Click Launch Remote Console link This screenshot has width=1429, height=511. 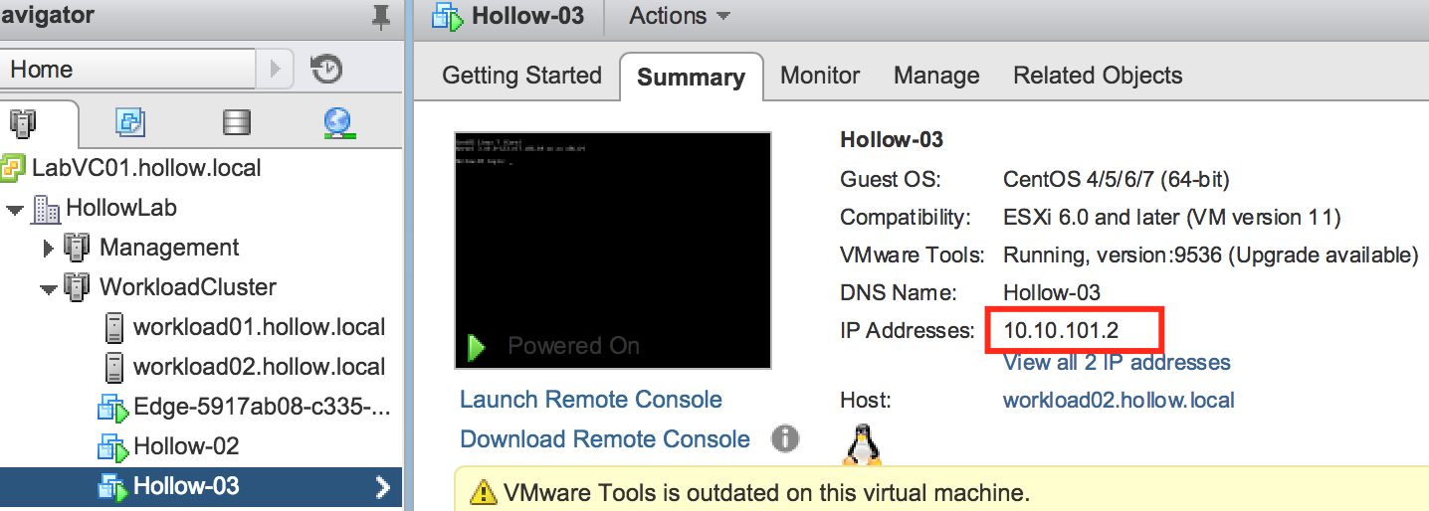coord(590,400)
